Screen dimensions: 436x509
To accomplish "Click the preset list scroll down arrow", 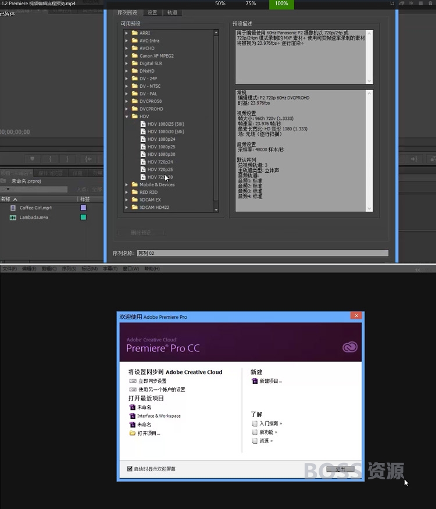I will [x=216, y=209].
